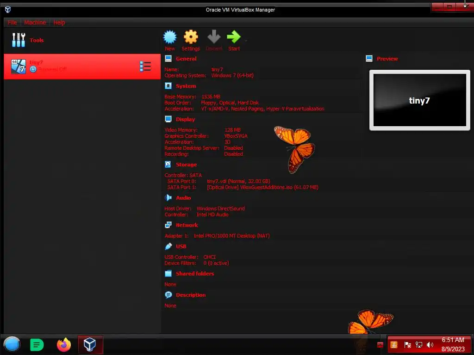Click the Audio speaker icon
The height and width of the screenshot is (355, 474).
coord(168,198)
